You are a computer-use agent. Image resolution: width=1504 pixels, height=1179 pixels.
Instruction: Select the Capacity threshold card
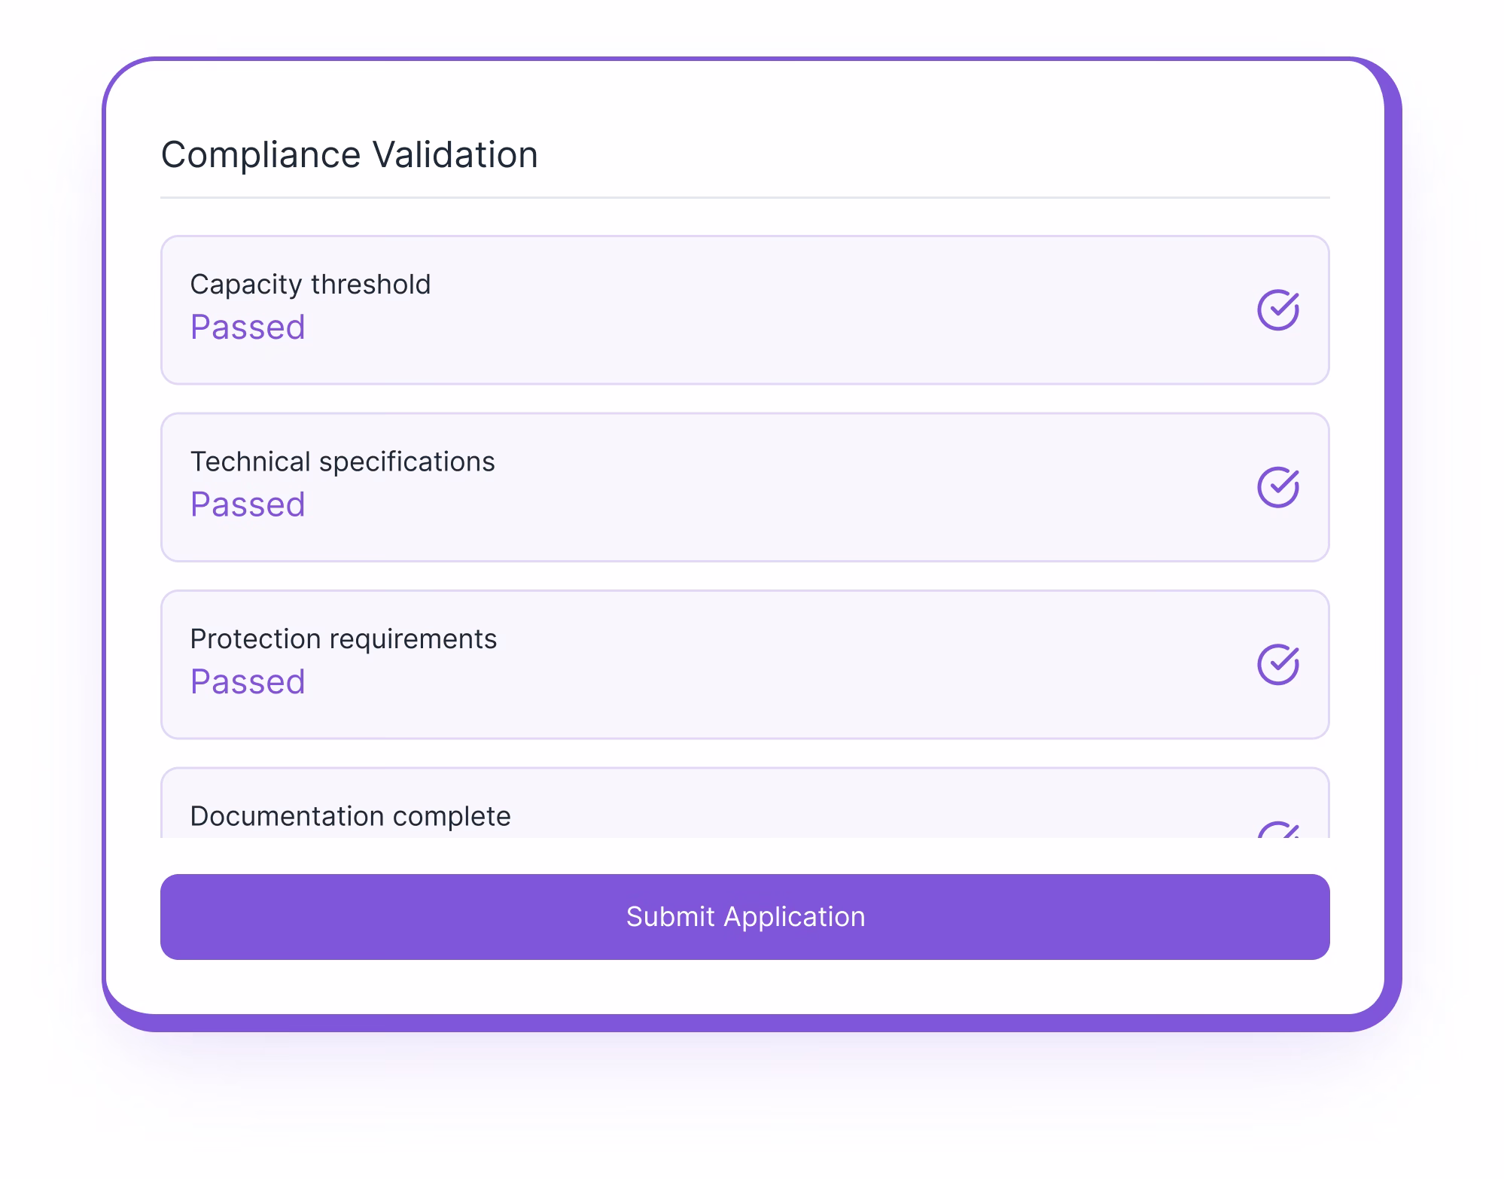pos(745,309)
